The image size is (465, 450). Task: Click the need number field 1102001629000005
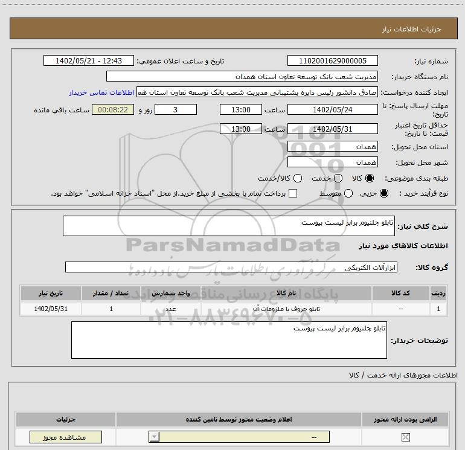point(332,60)
